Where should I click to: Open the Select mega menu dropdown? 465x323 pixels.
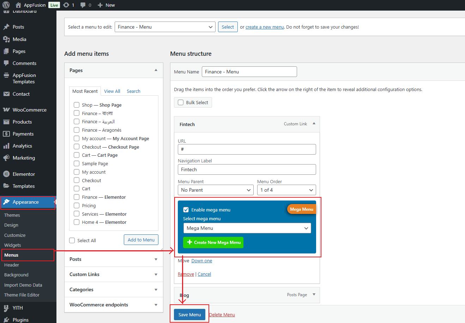click(247, 228)
